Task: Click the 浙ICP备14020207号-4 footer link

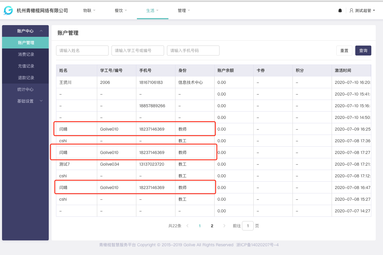Action: [257, 245]
